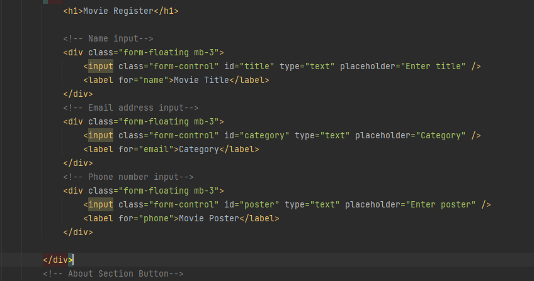Select the "<!-- Name input-->" comment line

point(108,39)
